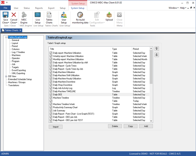196x156 pixels.
Task: Click the CIMCO application logo icon
Action: coord(3,2)
